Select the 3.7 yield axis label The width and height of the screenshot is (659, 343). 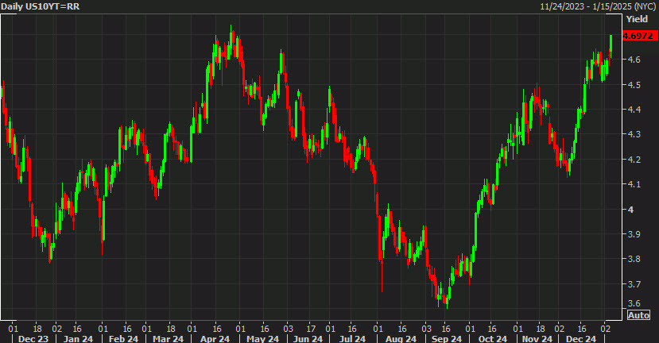pyautogui.click(x=634, y=284)
